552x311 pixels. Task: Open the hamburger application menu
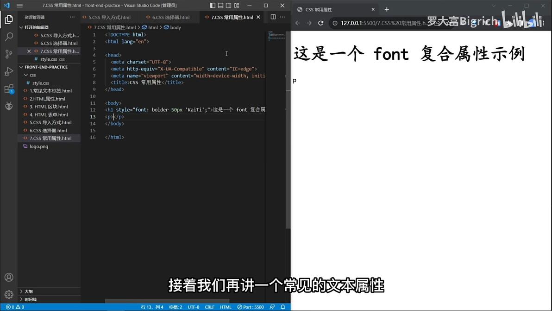(20, 5)
